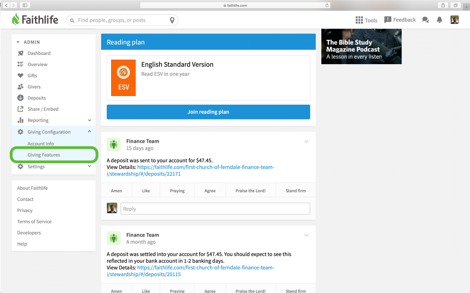Open Terms of Service link
This screenshot has height=293, width=470.
point(34,222)
